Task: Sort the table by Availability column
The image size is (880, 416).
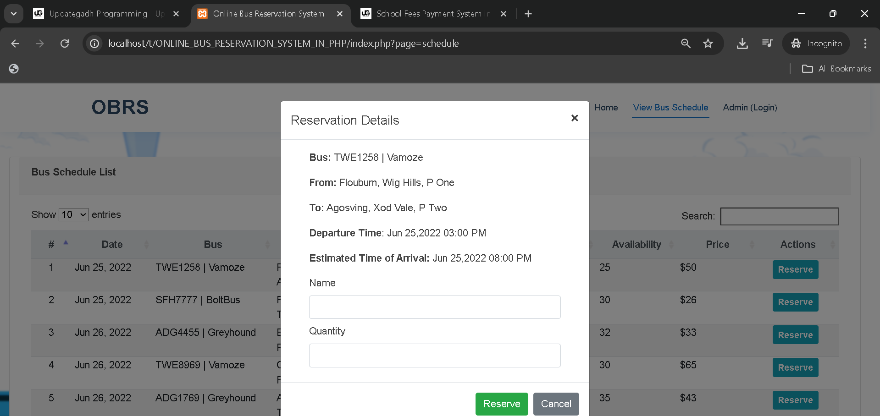Action: 636,245
